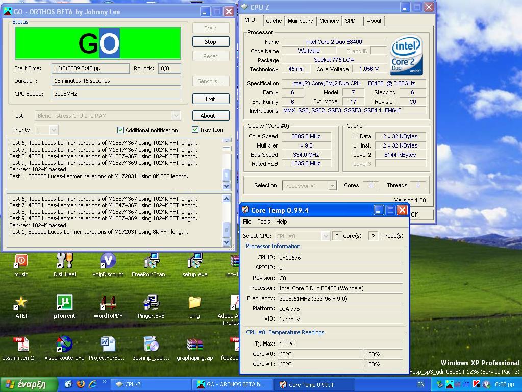Click the Exit button in ORTHOS
This screenshot has height=392, width=522.
pyautogui.click(x=210, y=99)
